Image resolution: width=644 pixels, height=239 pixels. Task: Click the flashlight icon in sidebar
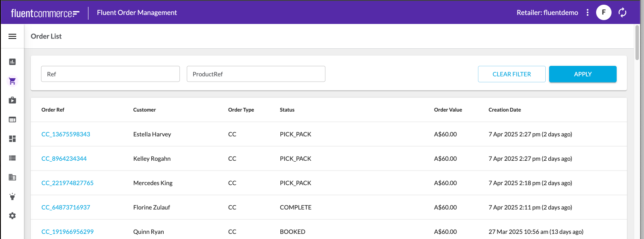click(12, 197)
